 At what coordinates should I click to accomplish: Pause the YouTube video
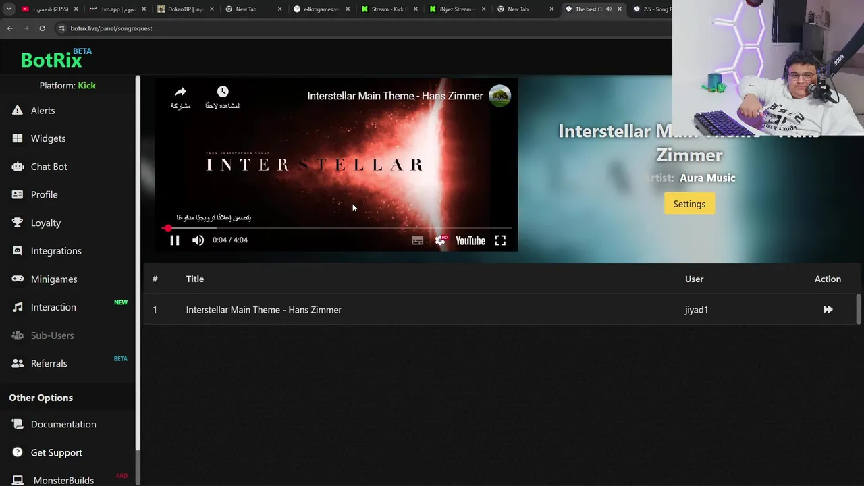(x=174, y=240)
